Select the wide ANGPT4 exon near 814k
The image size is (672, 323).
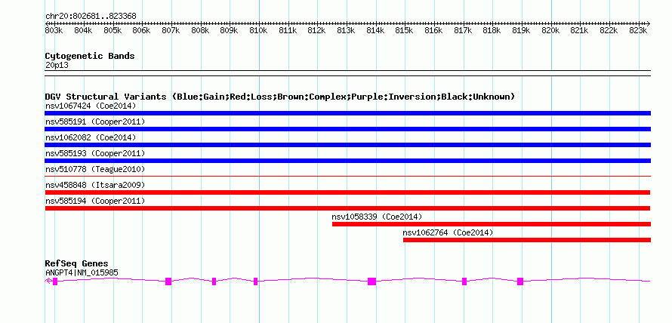[371, 281]
